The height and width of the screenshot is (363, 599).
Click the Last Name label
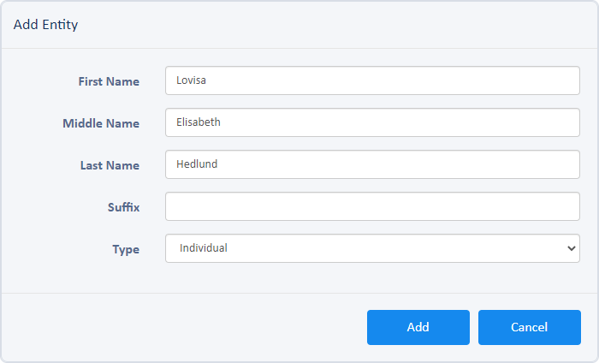pos(110,165)
